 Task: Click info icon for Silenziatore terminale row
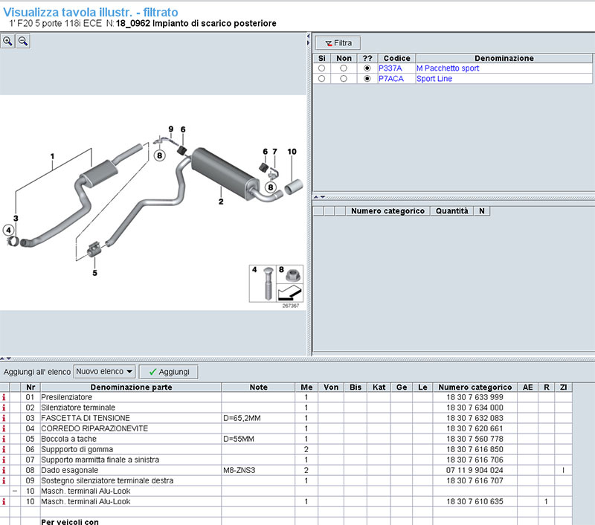pos(4,408)
